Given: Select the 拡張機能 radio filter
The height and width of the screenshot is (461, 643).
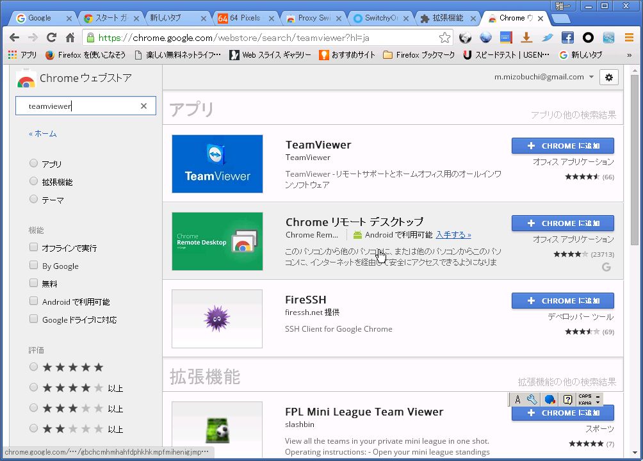Looking at the screenshot, I should (34, 181).
